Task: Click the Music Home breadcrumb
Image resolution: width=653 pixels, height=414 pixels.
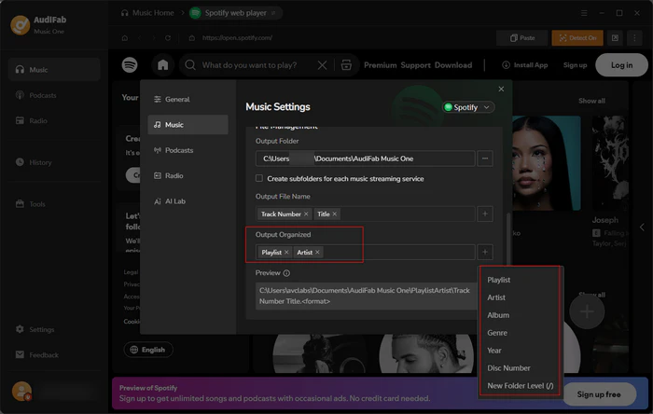Action: pos(147,13)
